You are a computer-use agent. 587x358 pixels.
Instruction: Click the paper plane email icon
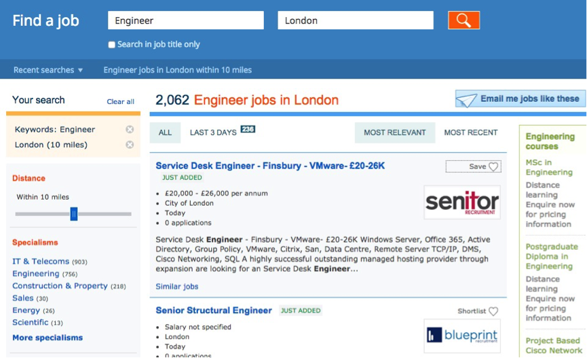tap(466, 100)
